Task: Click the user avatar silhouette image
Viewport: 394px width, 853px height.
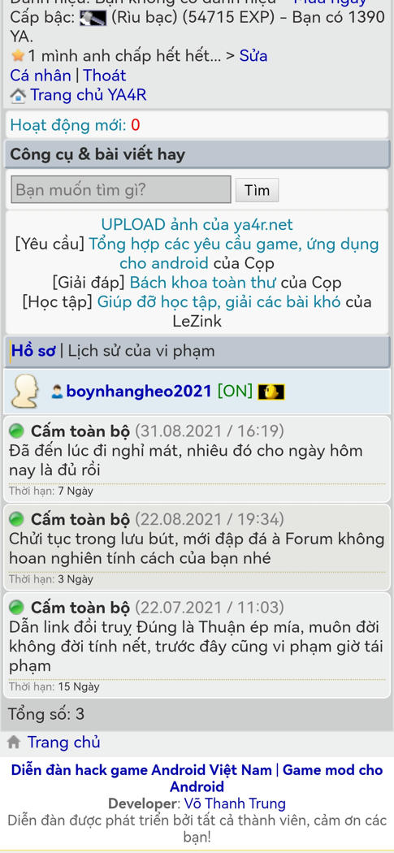Action: [x=25, y=391]
